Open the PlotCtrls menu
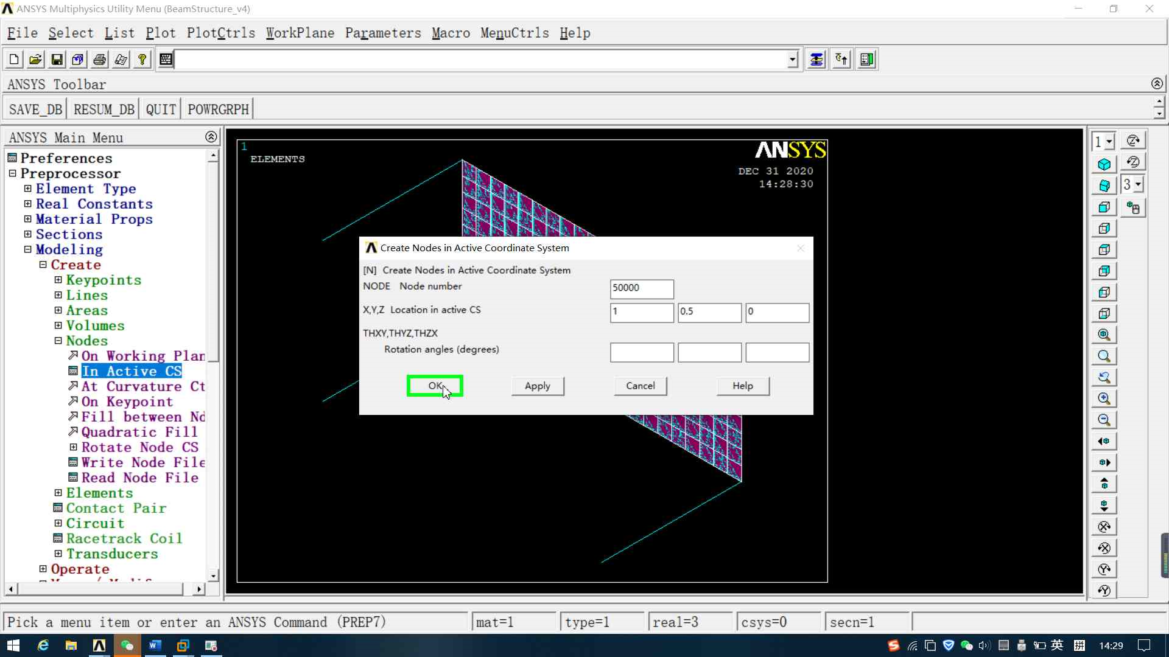 220,33
